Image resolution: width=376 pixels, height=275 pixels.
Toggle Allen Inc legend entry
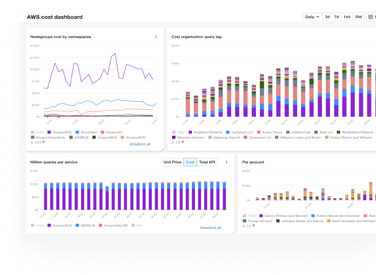click(324, 132)
